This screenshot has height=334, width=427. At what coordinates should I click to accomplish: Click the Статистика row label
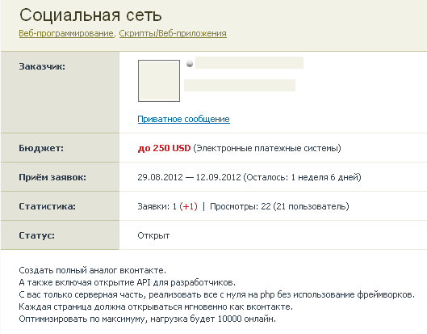[x=47, y=206]
